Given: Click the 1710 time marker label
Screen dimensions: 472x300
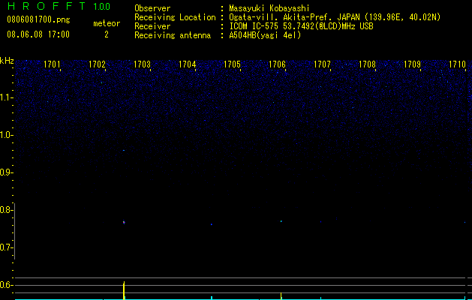Looking at the screenshot, I should (x=457, y=64).
